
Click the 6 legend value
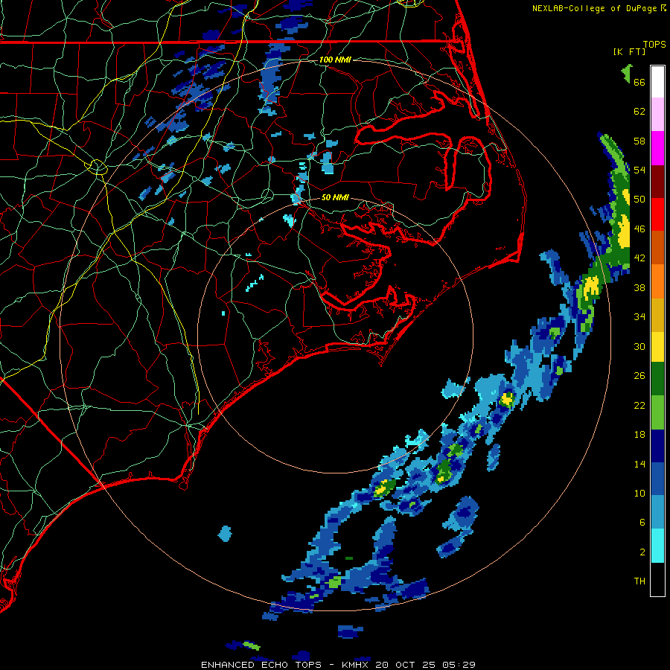[x=642, y=522]
